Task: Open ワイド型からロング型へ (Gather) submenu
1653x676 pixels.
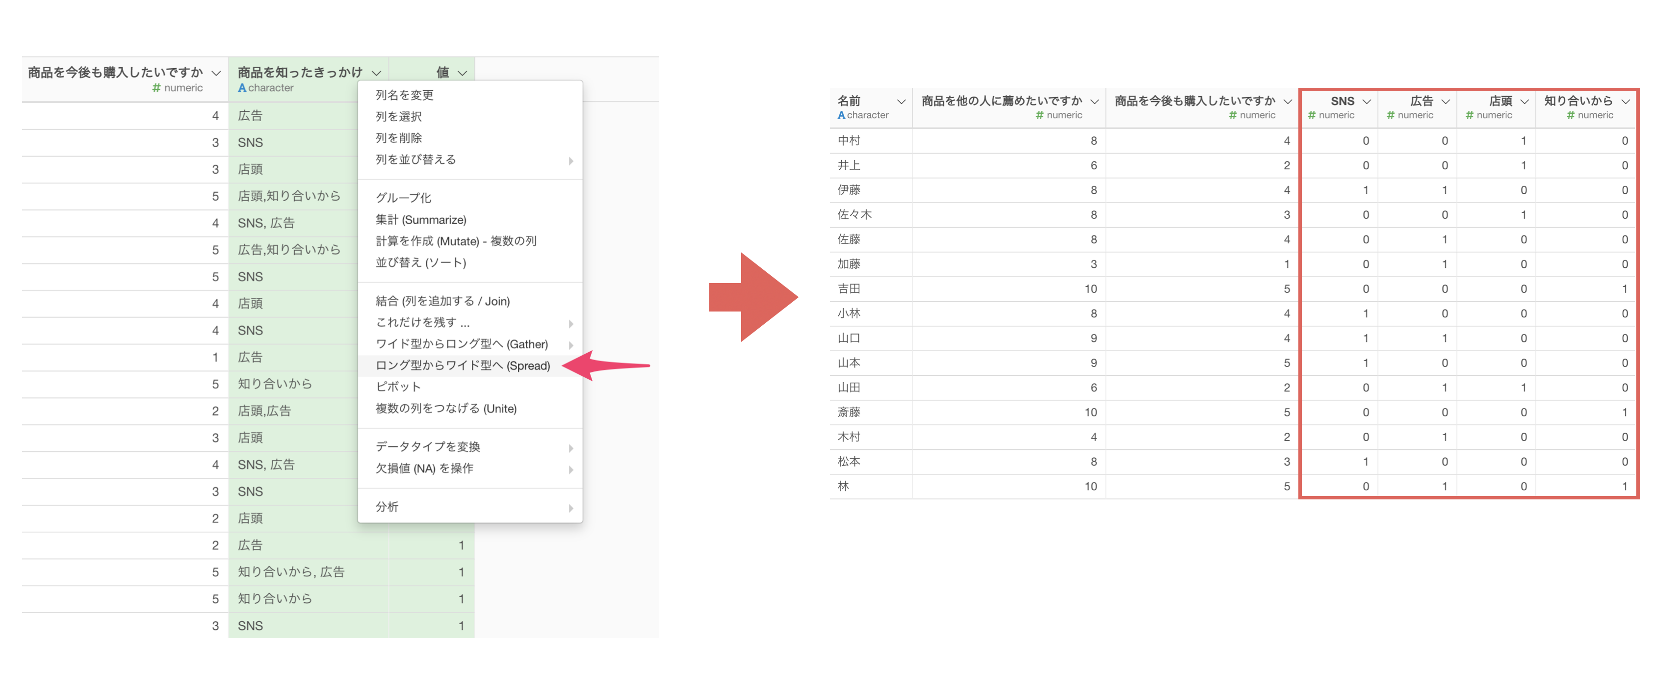Action: pyautogui.click(x=470, y=344)
